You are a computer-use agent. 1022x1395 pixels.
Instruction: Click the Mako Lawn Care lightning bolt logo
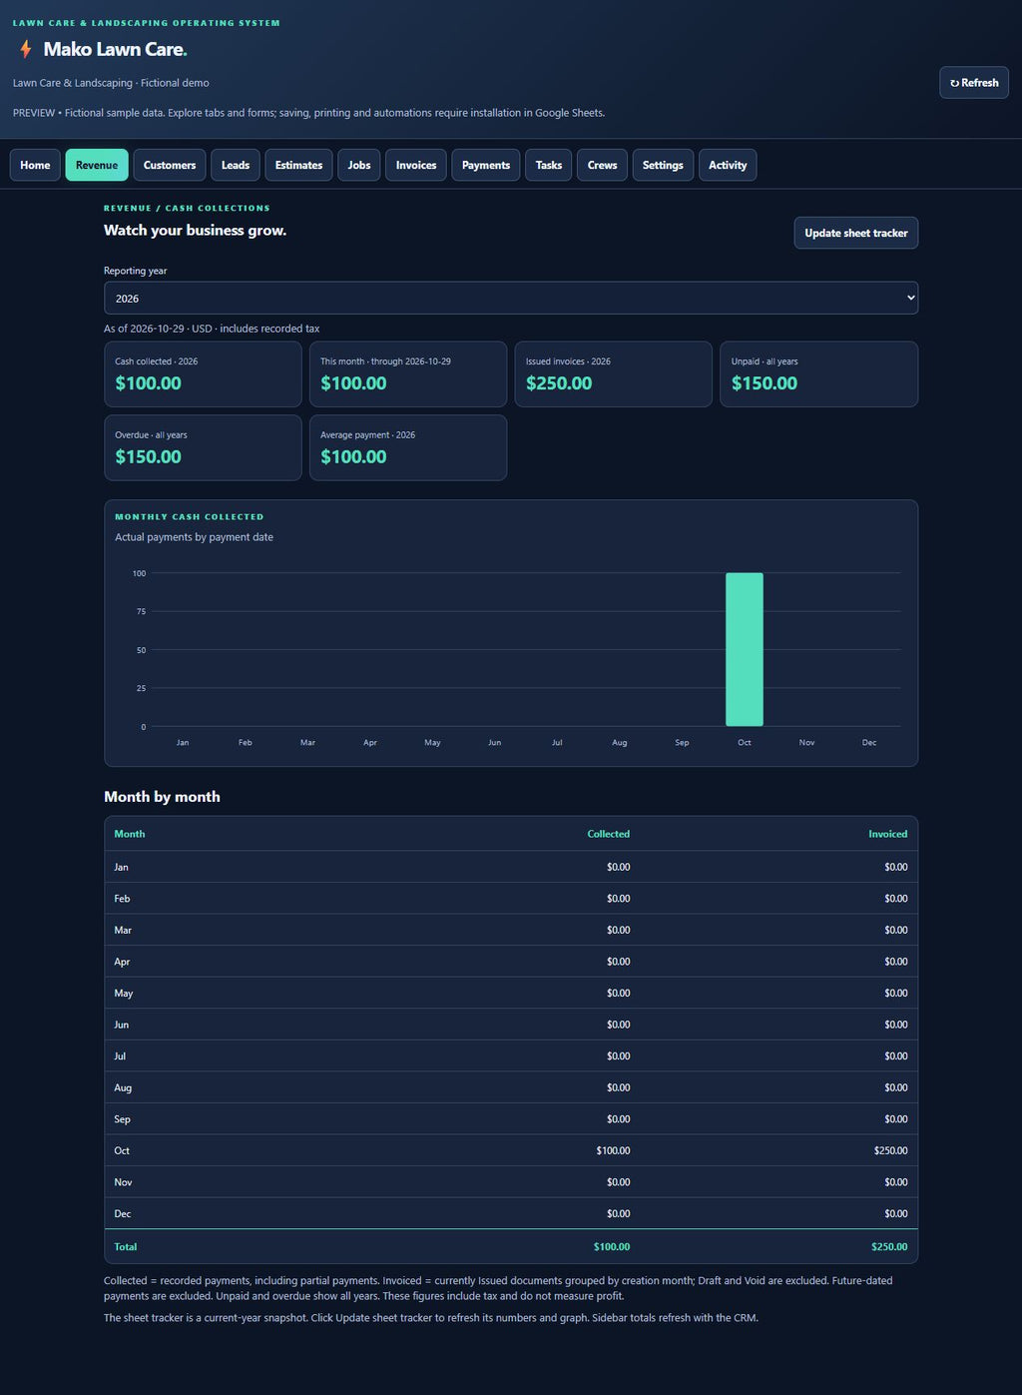[x=26, y=49]
